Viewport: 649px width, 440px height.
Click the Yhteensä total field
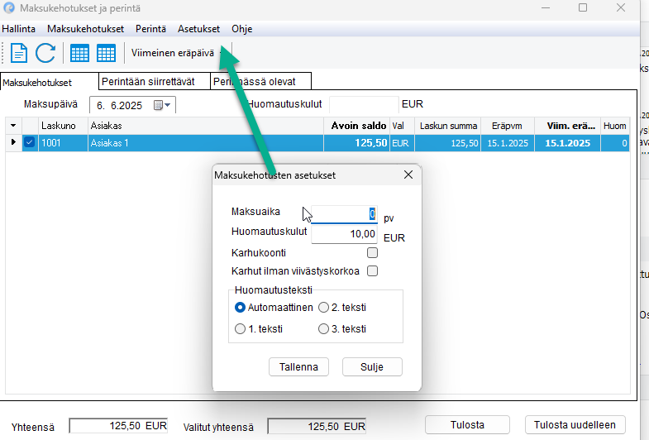(x=118, y=426)
